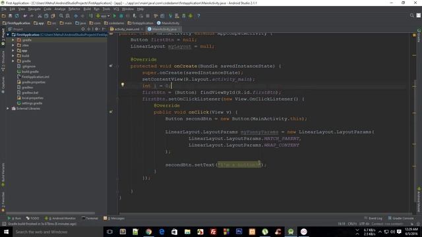Click the Navigate Back arrow icon
The image size is (422, 237).
point(76,16)
